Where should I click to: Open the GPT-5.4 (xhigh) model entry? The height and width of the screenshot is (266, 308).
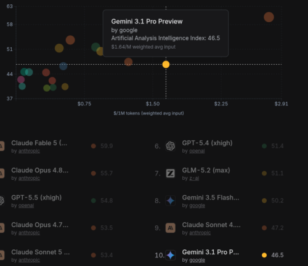[207, 143]
